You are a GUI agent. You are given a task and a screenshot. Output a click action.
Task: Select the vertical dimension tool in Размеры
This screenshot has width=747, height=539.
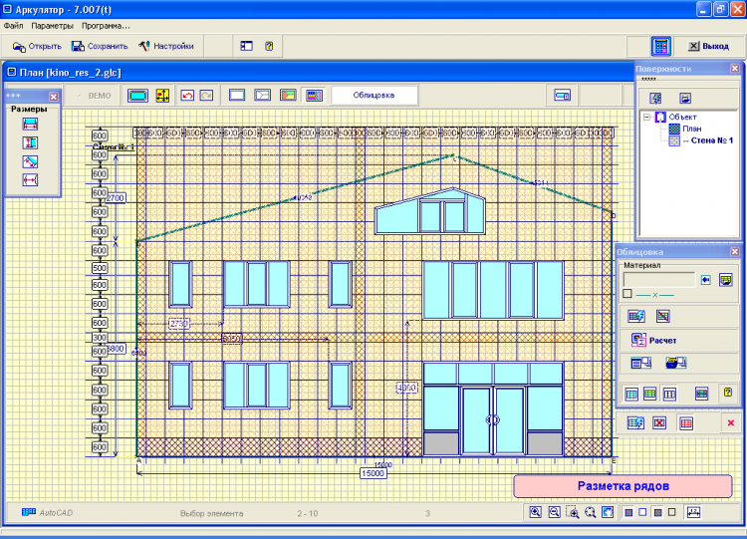click(30, 143)
